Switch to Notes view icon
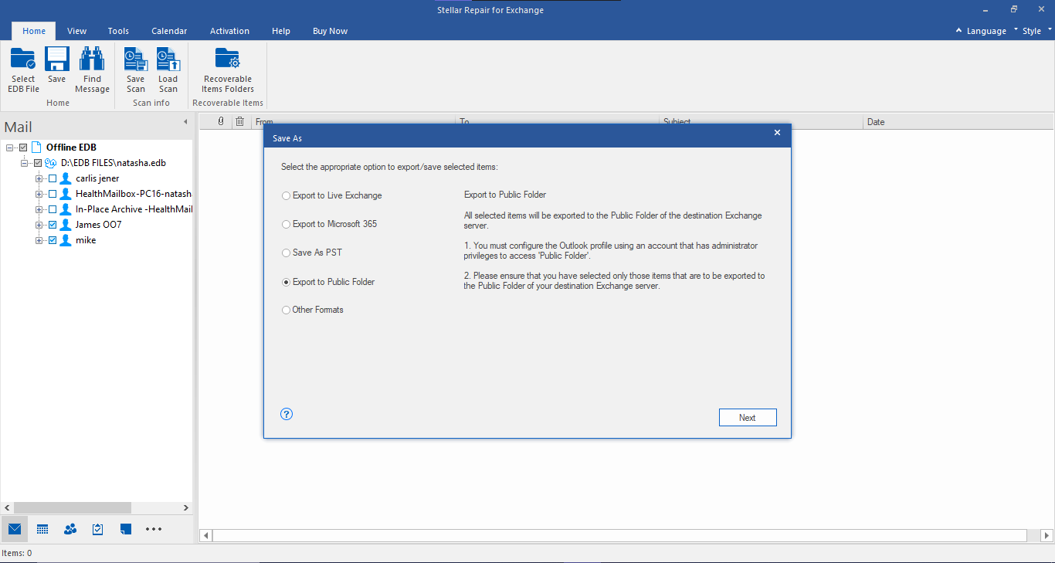This screenshot has width=1055, height=563. (x=126, y=529)
